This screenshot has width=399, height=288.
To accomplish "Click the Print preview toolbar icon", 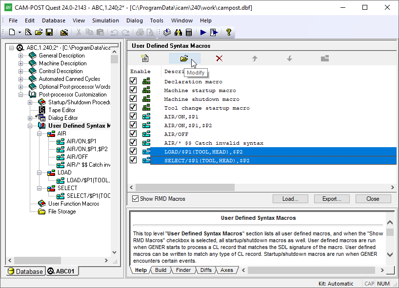I will click(x=151, y=32).
